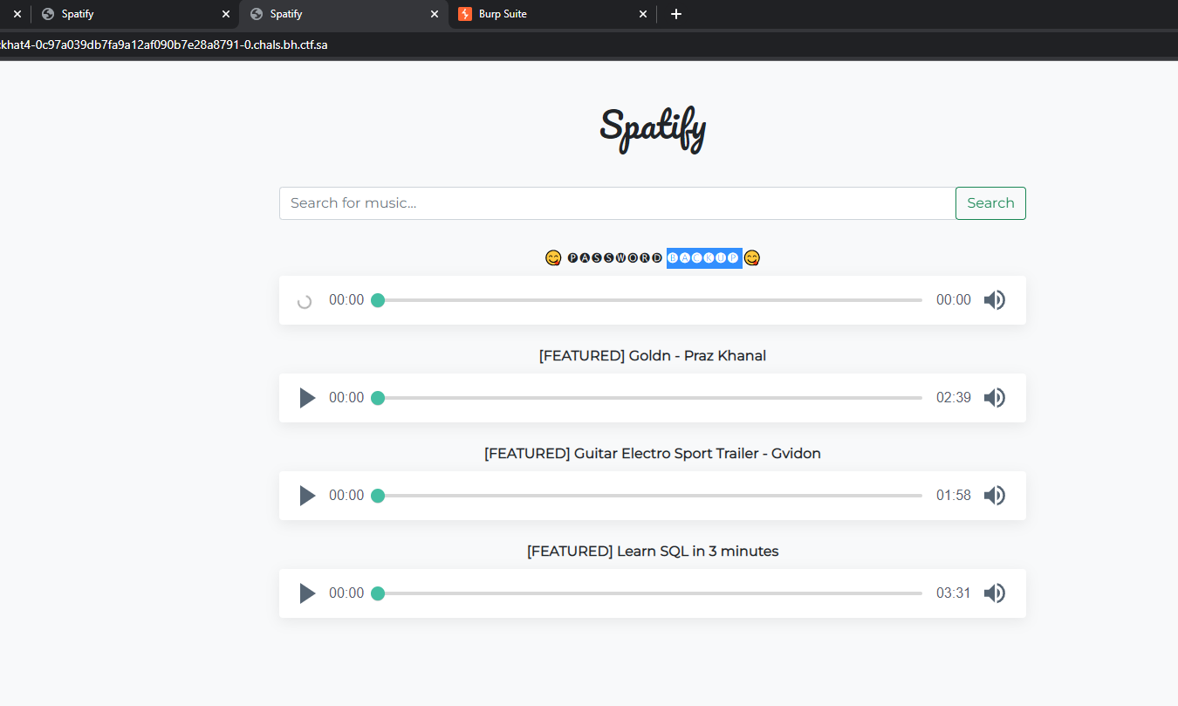The width and height of the screenshot is (1178, 706).
Task: Click the [FEATURED] Goldn - Praz Khanal title
Action: tap(653, 355)
